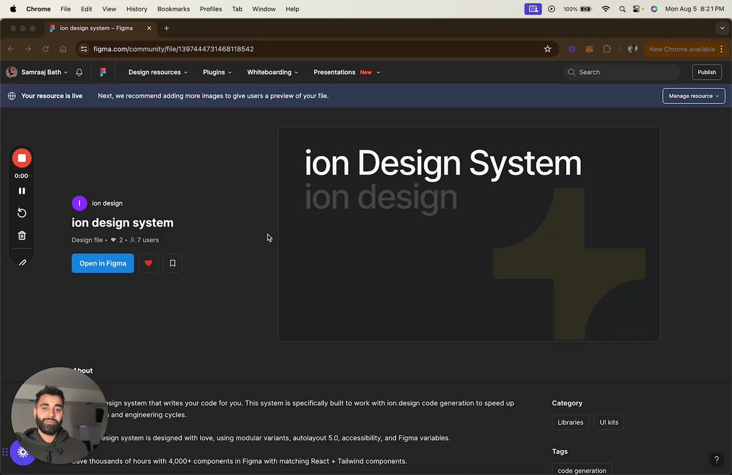This screenshot has height=475, width=732.
Task: Open the Wi-Fi status menu
Action: click(606, 9)
